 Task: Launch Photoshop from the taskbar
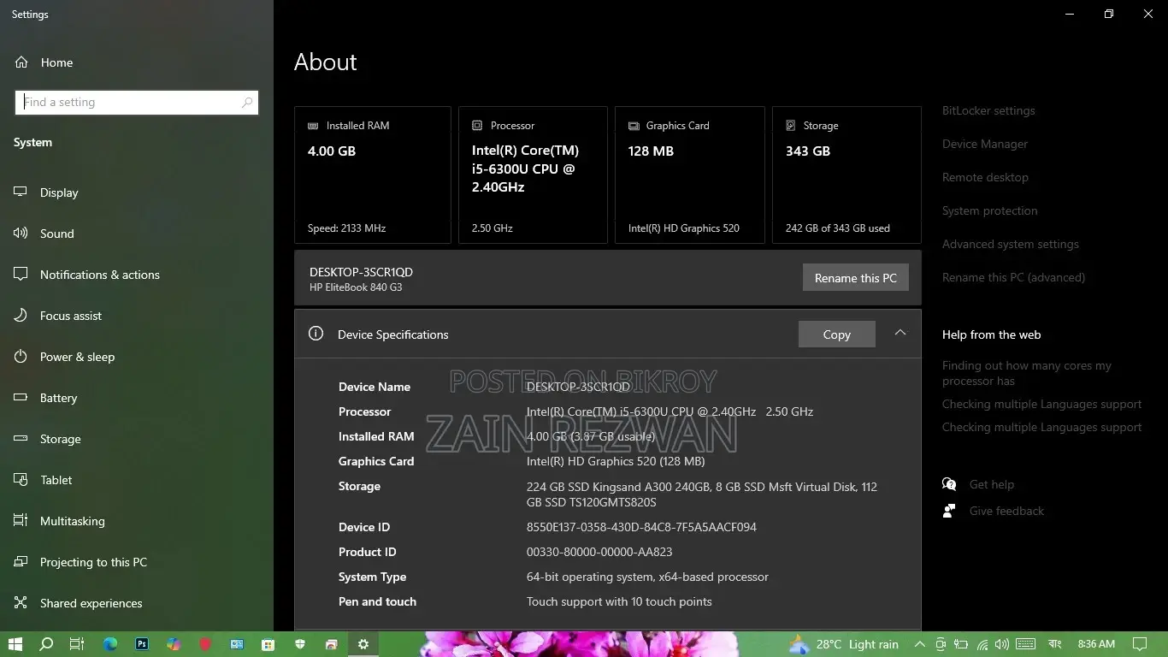point(142,644)
